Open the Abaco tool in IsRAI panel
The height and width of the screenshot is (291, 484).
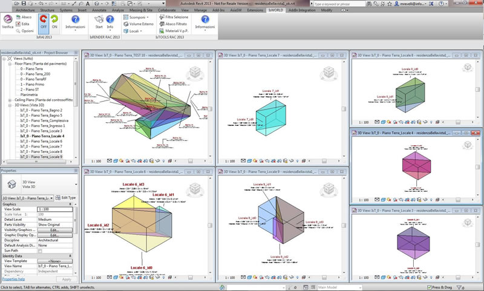[x=24, y=18]
